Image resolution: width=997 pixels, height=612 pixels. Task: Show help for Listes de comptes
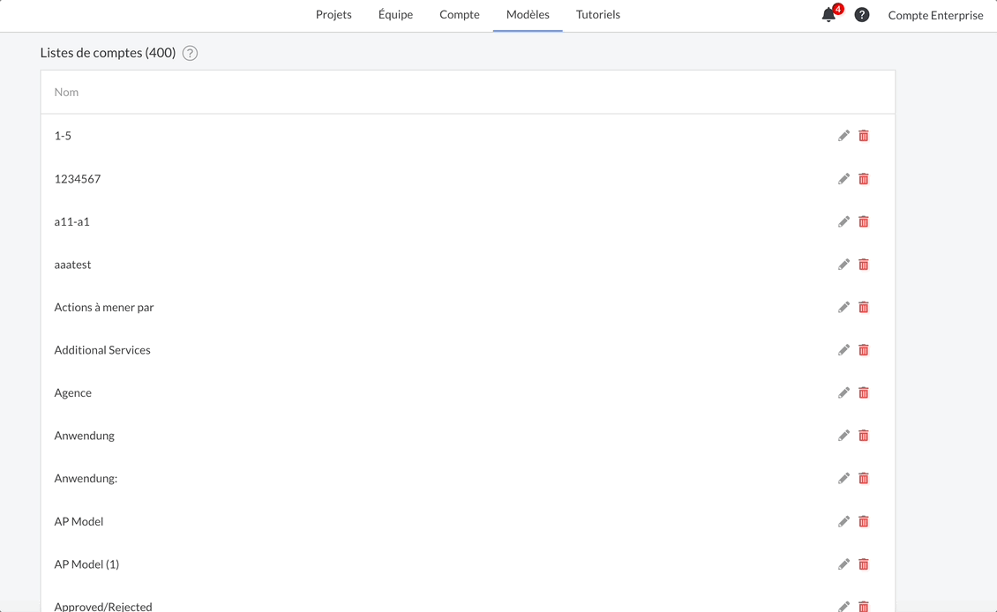coord(190,54)
